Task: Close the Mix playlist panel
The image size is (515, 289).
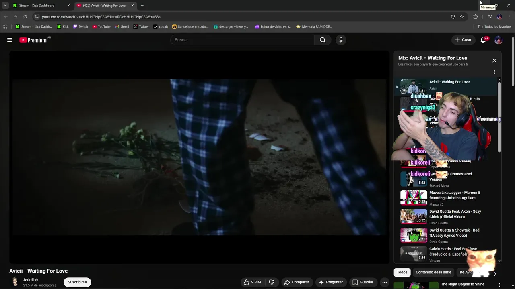Action: (x=494, y=61)
